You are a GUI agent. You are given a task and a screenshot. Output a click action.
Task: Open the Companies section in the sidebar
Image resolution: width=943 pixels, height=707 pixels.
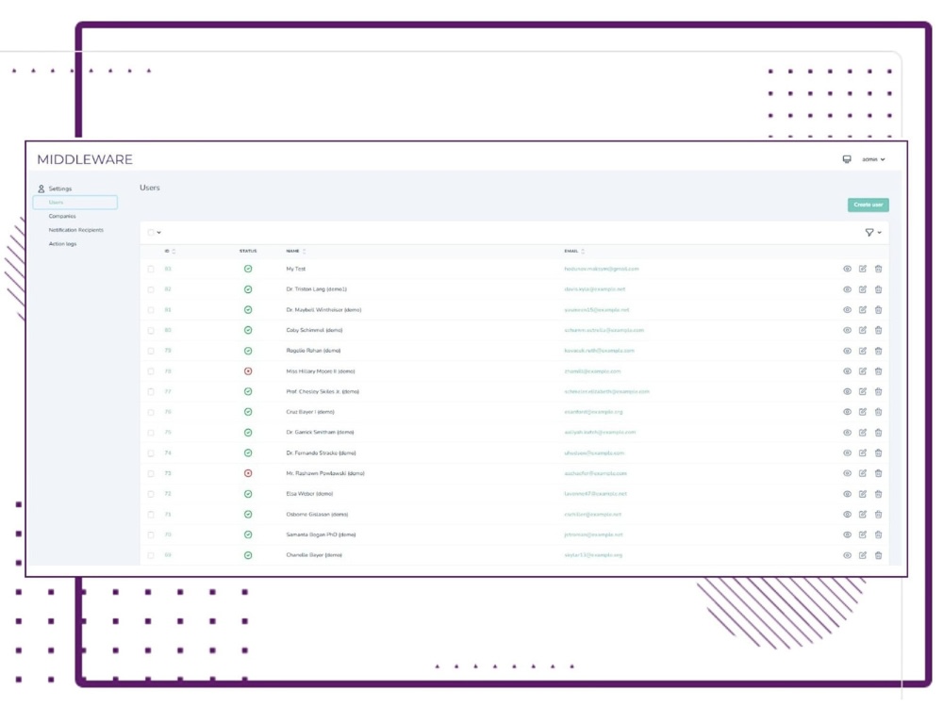[x=62, y=216]
